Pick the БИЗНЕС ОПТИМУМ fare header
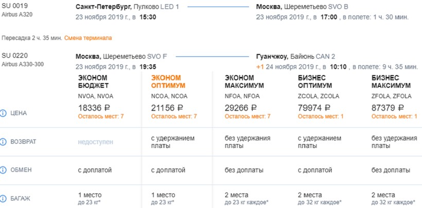 coord(315,81)
